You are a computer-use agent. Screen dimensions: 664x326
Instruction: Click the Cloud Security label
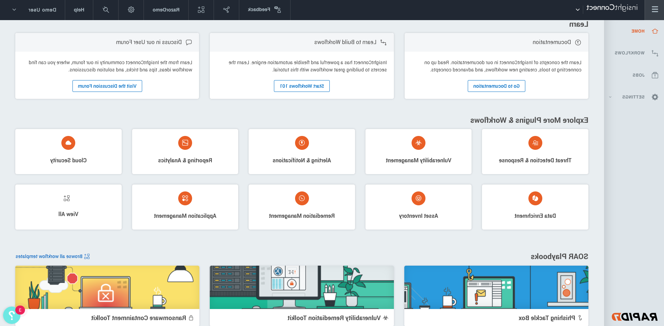point(68,160)
